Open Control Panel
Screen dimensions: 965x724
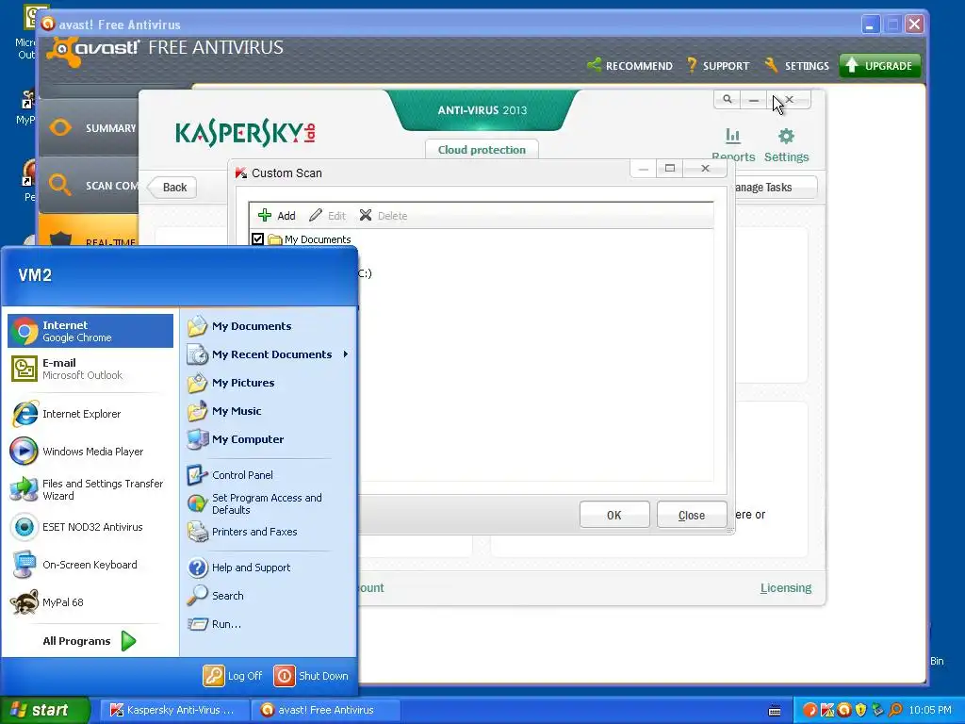268,475
